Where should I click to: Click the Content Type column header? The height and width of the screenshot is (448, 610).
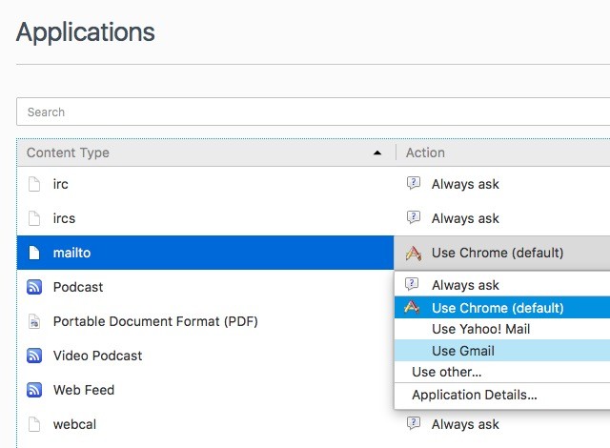tap(206, 153)
